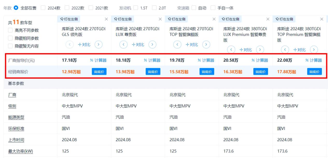Add 380TGDi LUX Premium 智爱尊贵版 to 对比
Screen dimensions: 328x158
click(x=246, y=50)
